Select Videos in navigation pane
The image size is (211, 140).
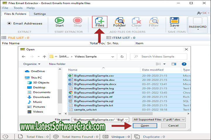point(35,112)
